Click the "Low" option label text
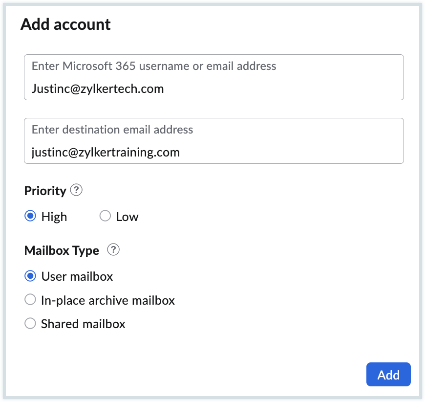425x402 pixels. (127, 217)
